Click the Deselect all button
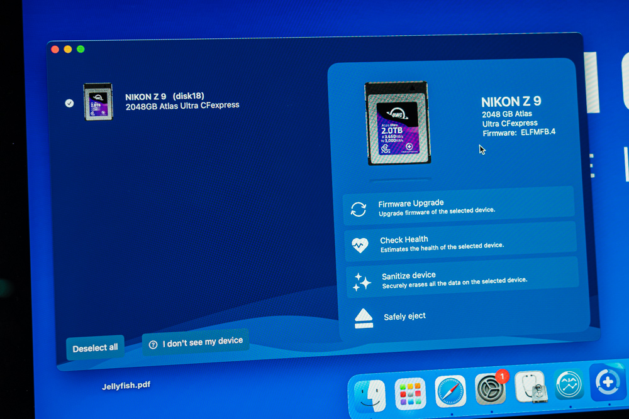The height and width of the screenshot is (419, 629). pyautogui.click(x=95, y=347)
